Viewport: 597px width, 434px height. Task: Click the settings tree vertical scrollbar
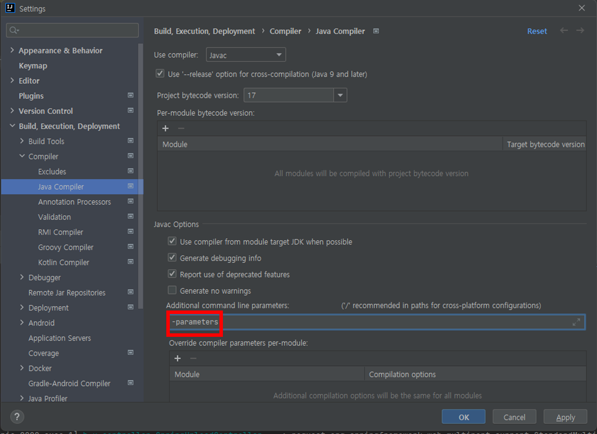[x=141, y=176]
